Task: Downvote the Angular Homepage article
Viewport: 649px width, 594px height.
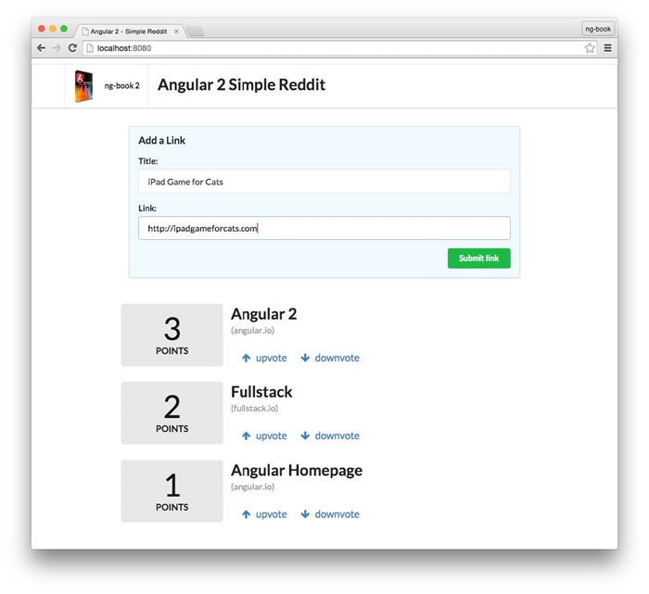Action: 330,514
